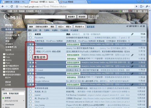Uncheck the selected 2:52 email checkbox
The height and width of the screenshot is (108, 151).
tap(30, 44)
